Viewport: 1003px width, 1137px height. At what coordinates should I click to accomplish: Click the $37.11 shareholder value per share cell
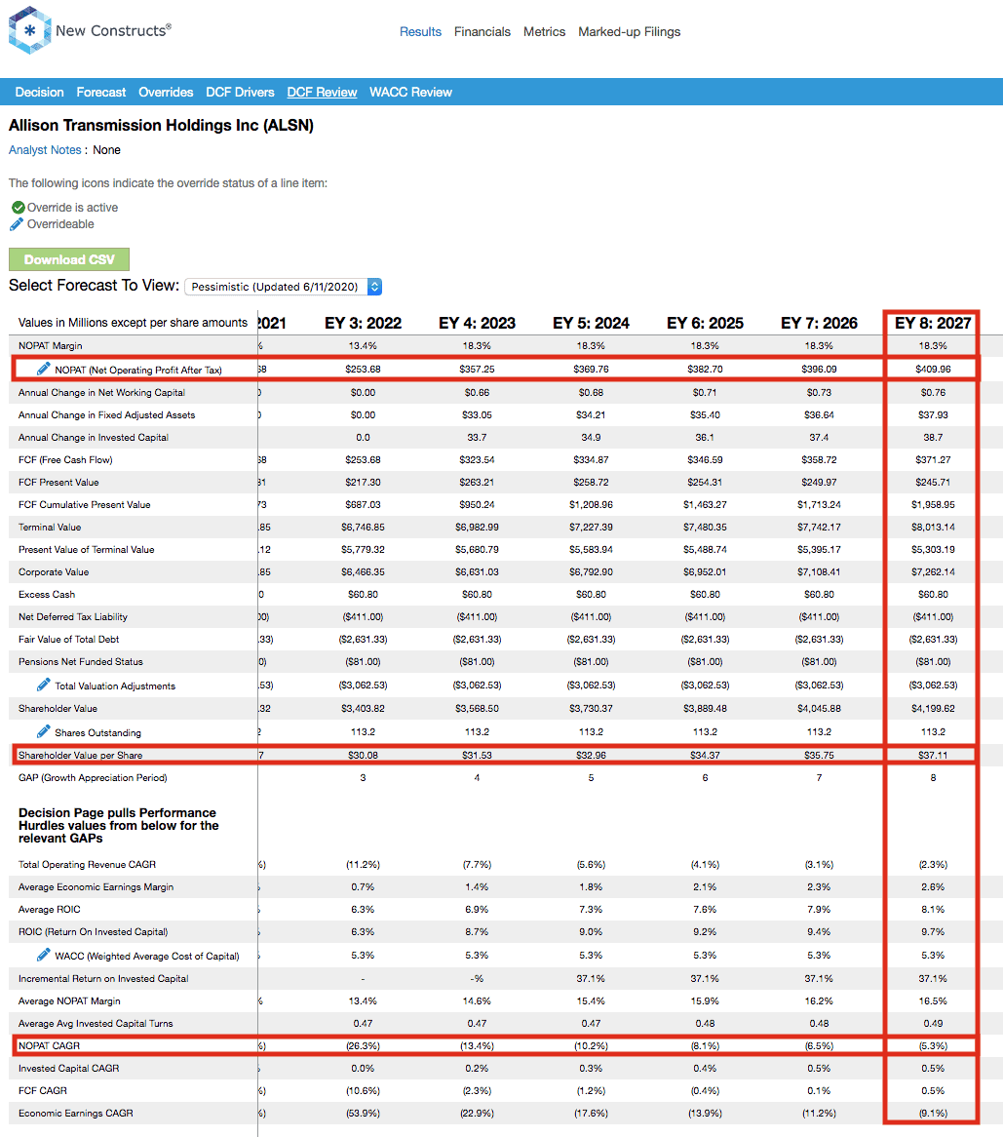pyautogui.click(x=933, y=755)
